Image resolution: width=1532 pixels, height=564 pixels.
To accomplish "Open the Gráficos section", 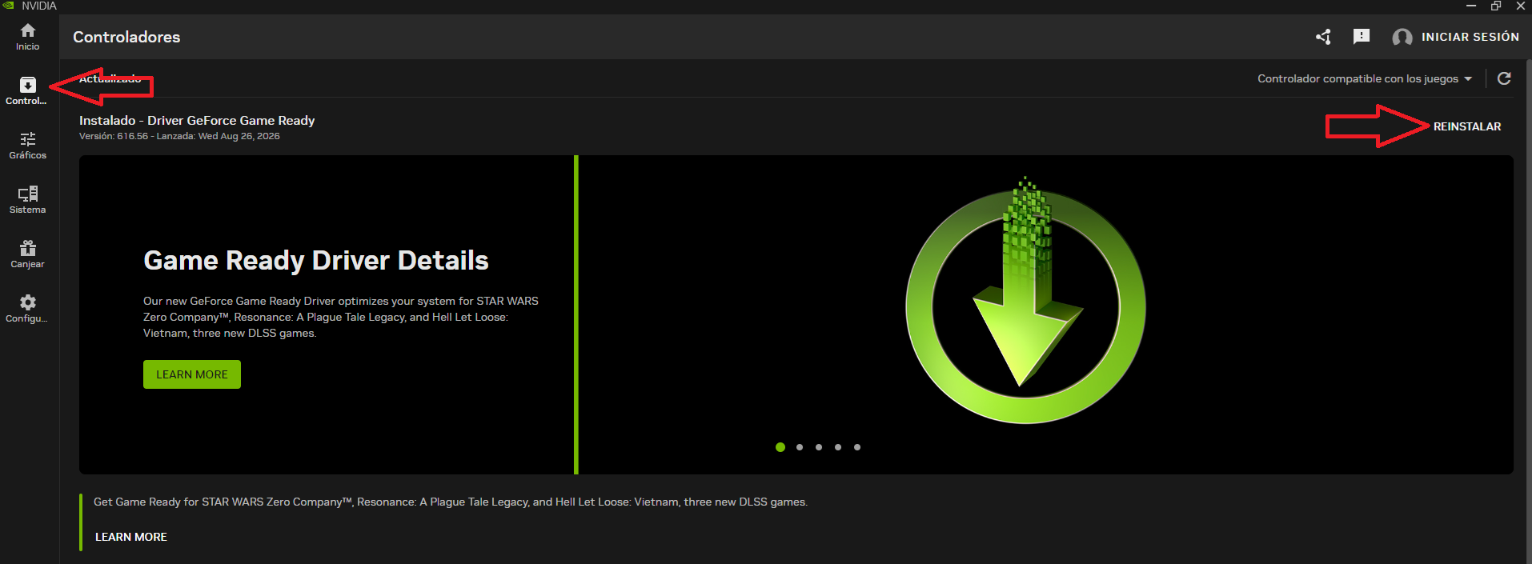I will 27,146.
